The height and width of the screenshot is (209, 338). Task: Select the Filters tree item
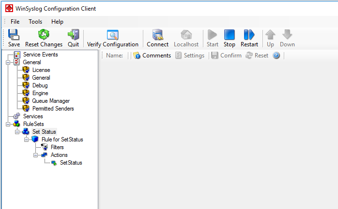click(x=57, y=147)
